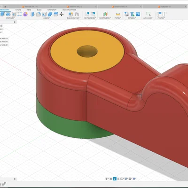The width and height of the screenshot is (188, 188).
Task: Select the Shell tool icon
Action: click(44, 14)
